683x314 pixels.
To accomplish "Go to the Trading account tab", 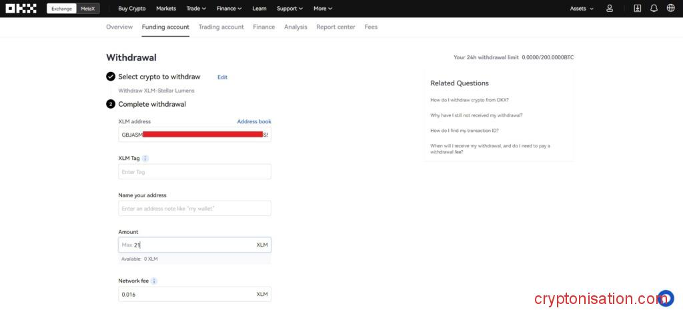I will (221, 27).
